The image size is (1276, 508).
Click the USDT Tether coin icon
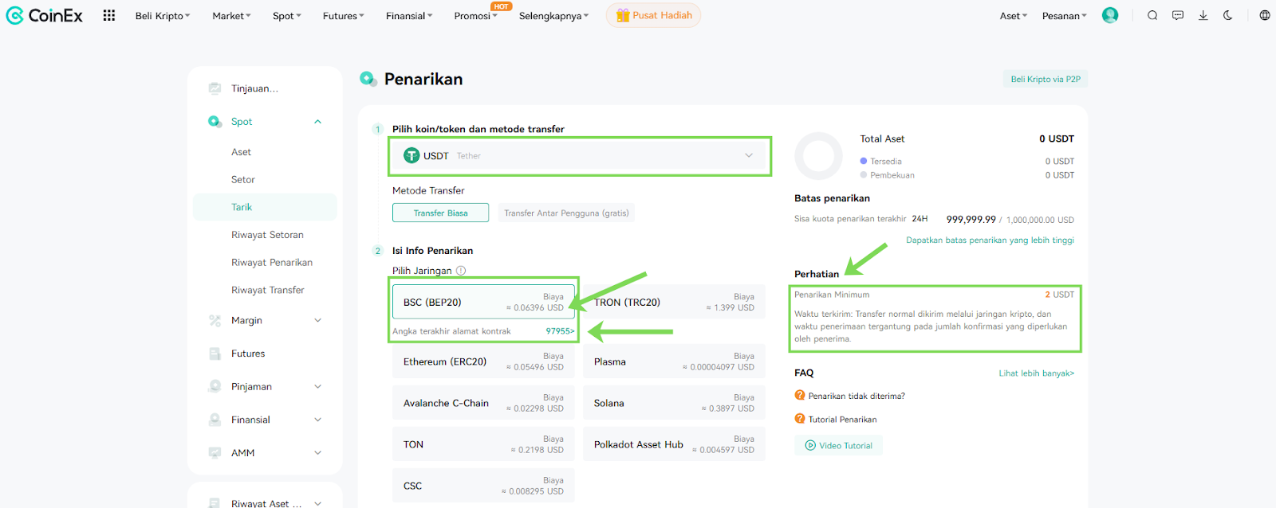click(412, 156)
